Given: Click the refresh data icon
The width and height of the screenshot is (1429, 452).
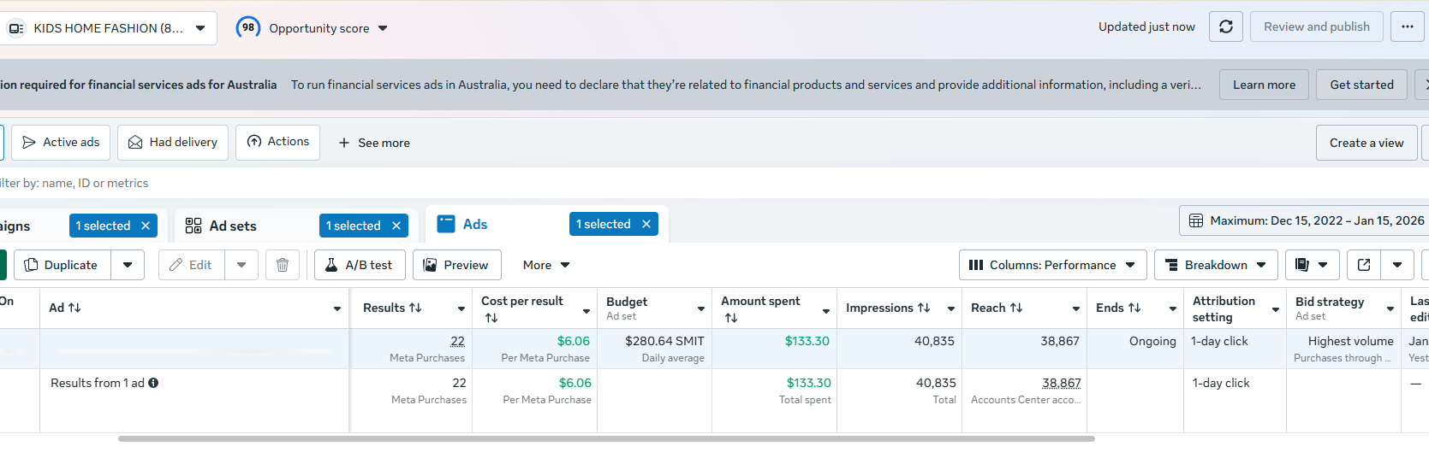Looking at the screenshot, I should tap(1225, 27).
